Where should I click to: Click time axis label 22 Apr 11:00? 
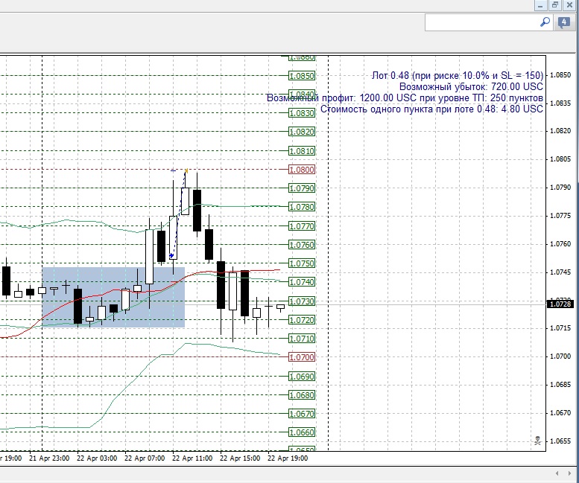click(192, 458)
